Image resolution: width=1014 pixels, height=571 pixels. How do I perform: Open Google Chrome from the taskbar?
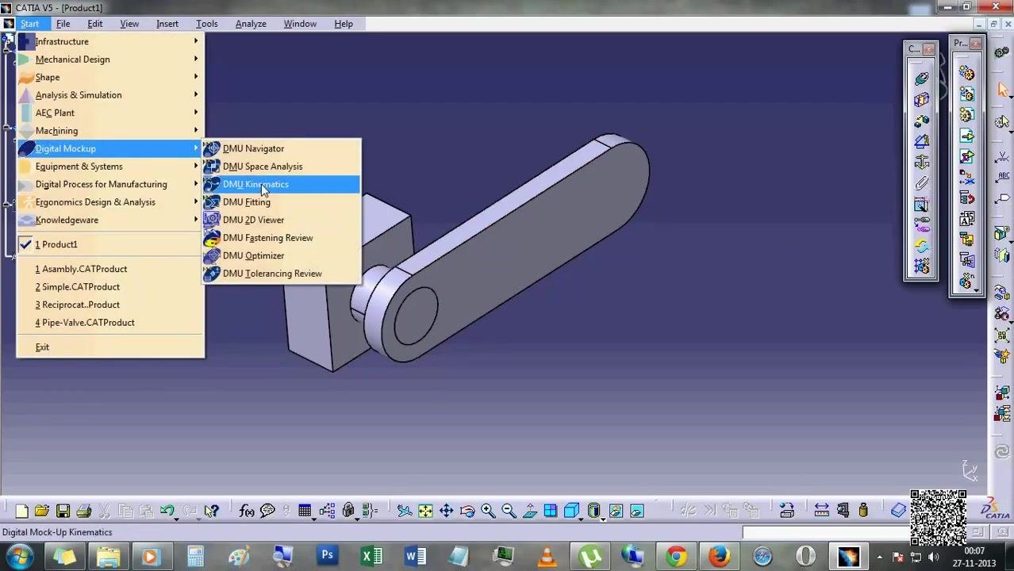pos(676,556)
